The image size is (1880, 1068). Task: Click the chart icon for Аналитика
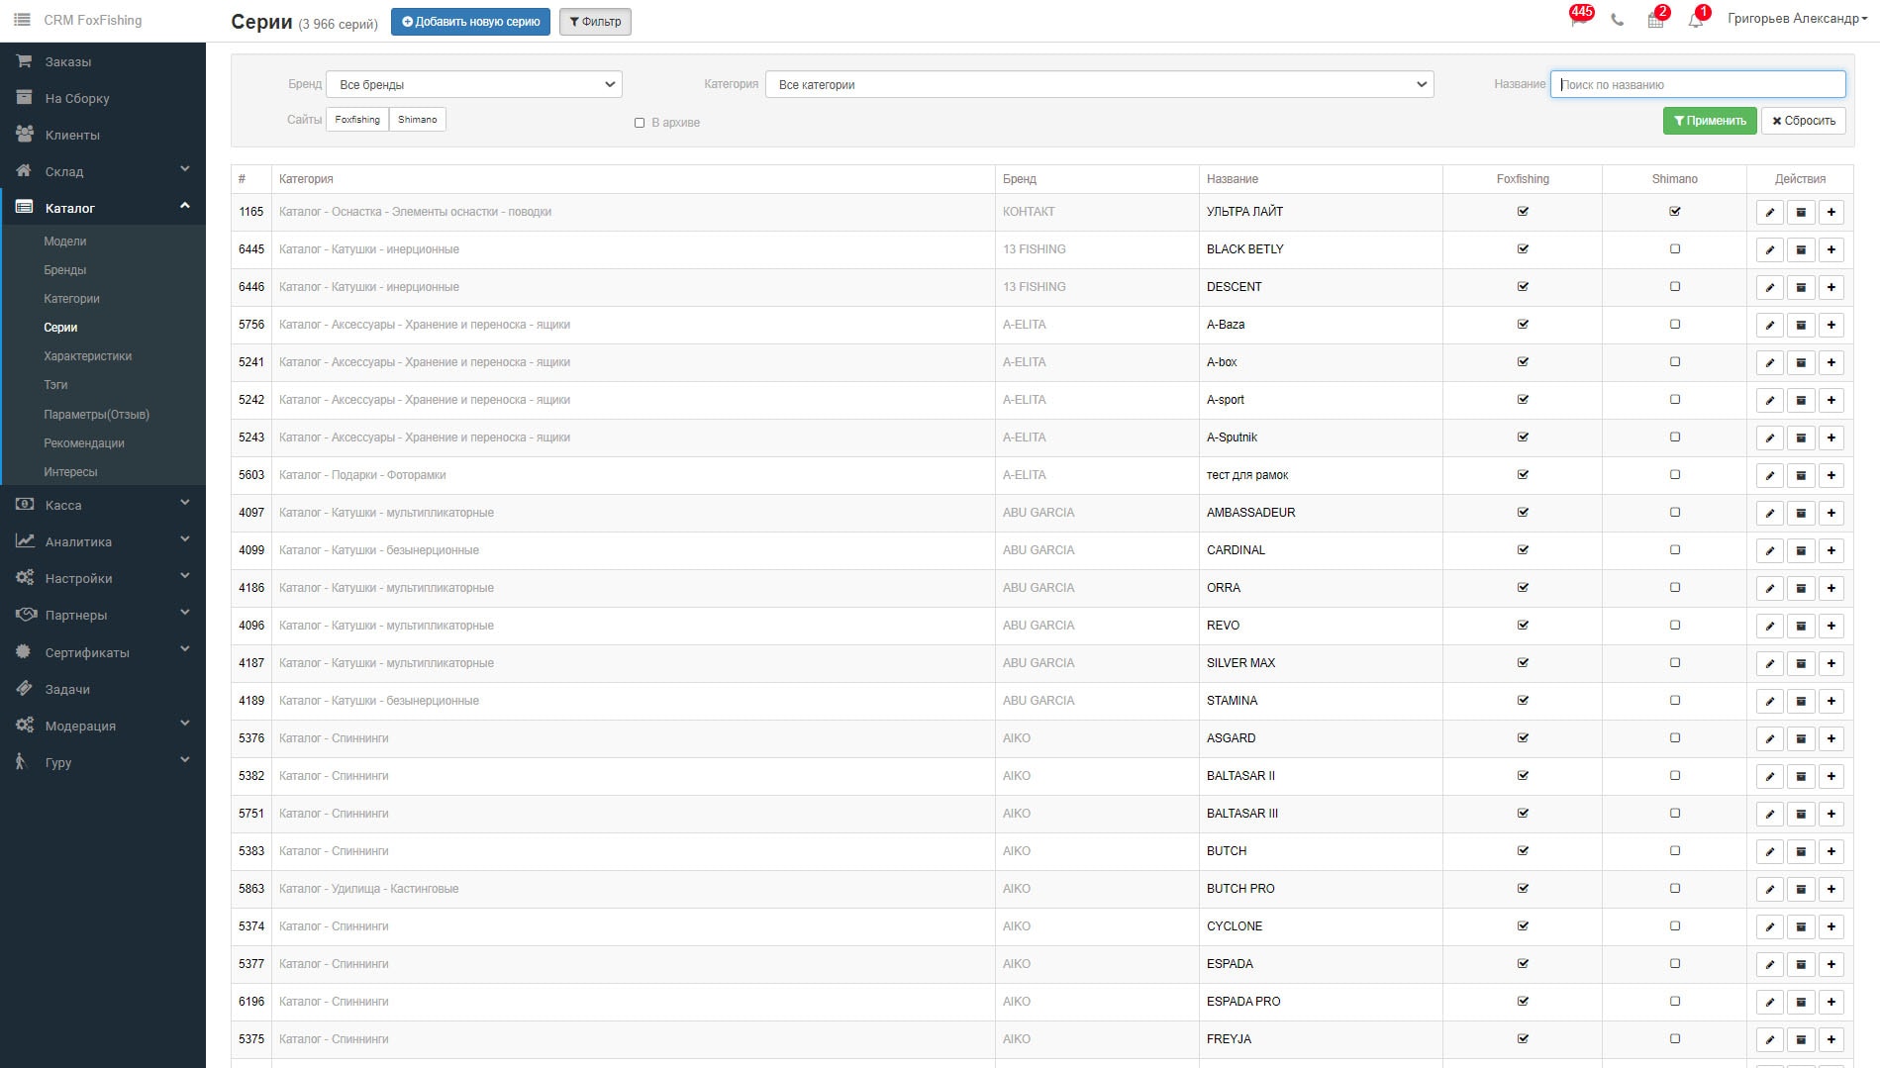24,541
